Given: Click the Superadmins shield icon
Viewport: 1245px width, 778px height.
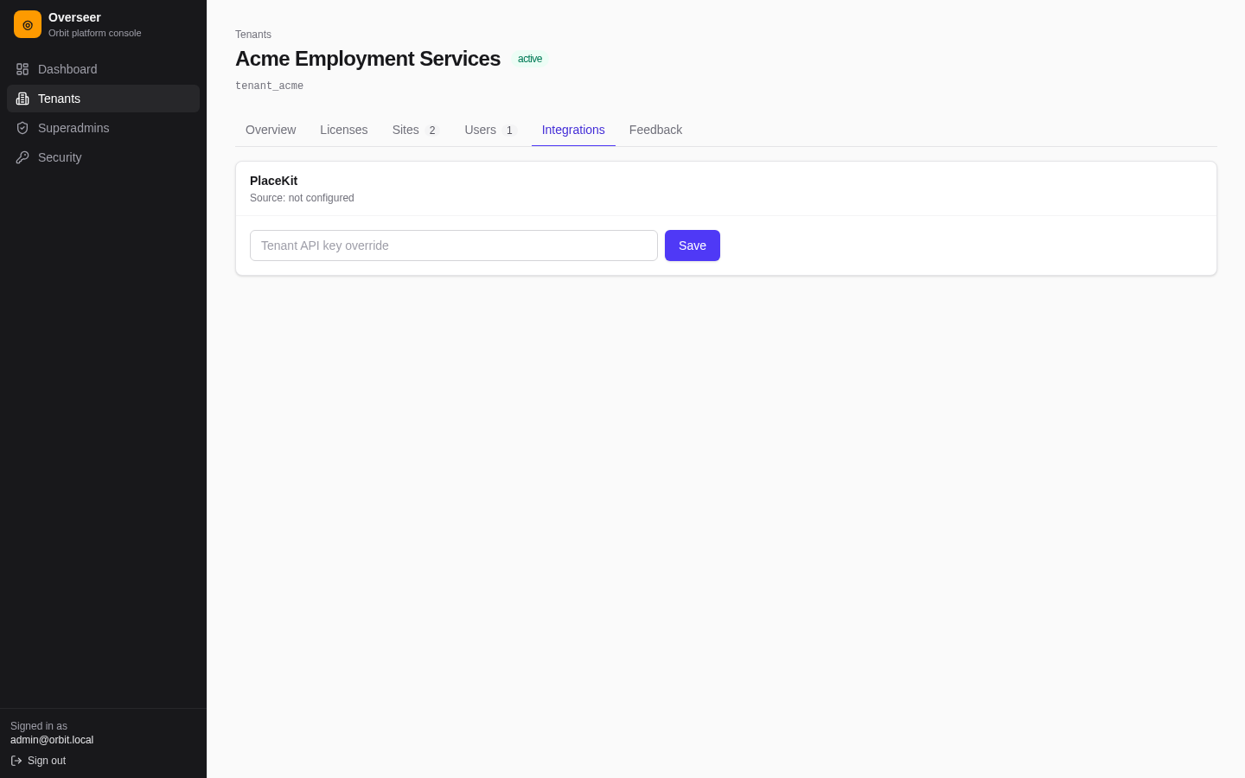Looking at the screenshot, I should [22, 128].
